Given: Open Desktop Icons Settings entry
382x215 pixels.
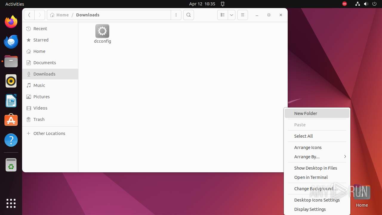Looking at the screenshot, I should [317, 200].
